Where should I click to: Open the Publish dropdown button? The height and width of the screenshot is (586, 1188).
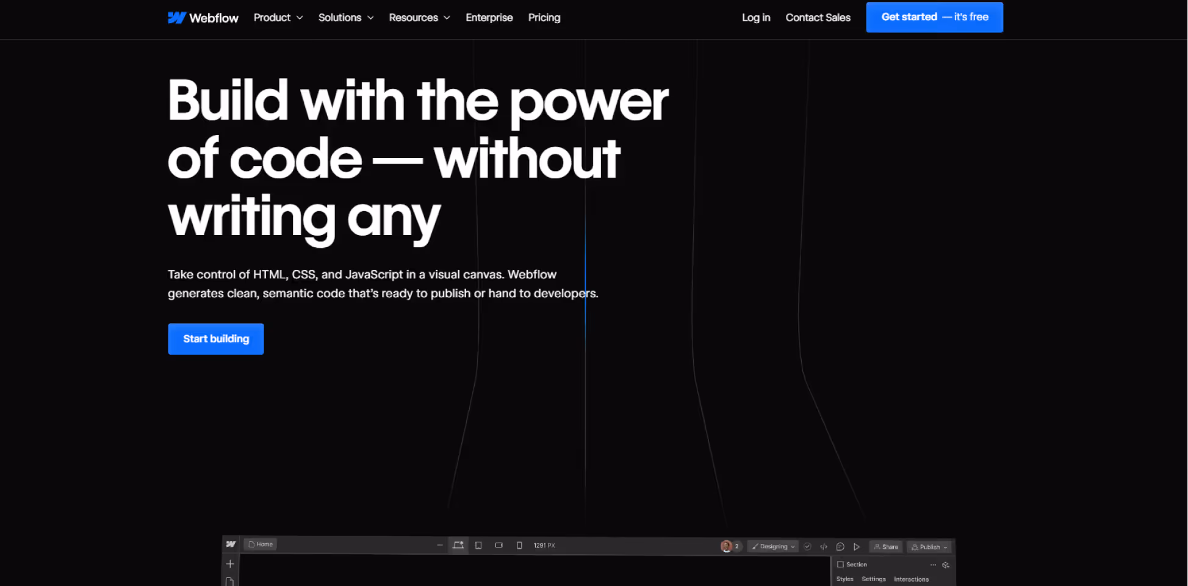(929, 547)
